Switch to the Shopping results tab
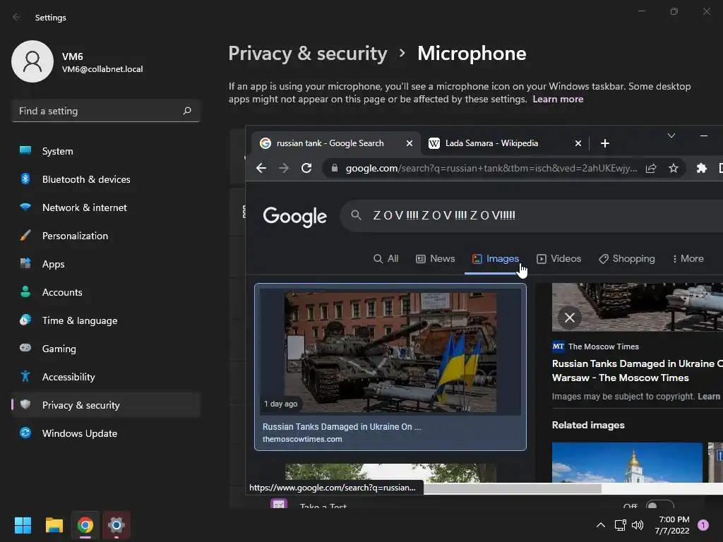Screen dimensions: 723x542 pyautogui.click(x=627, y=258)
